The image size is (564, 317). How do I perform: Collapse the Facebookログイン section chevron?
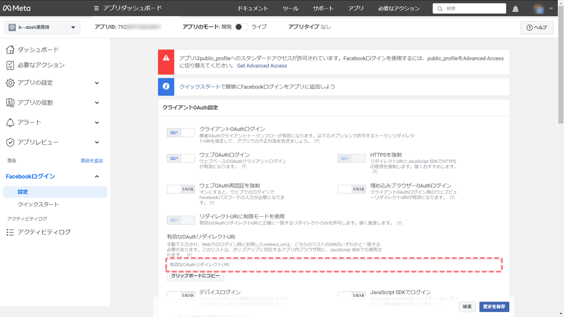pyautogui.click(x=97, y=177)
